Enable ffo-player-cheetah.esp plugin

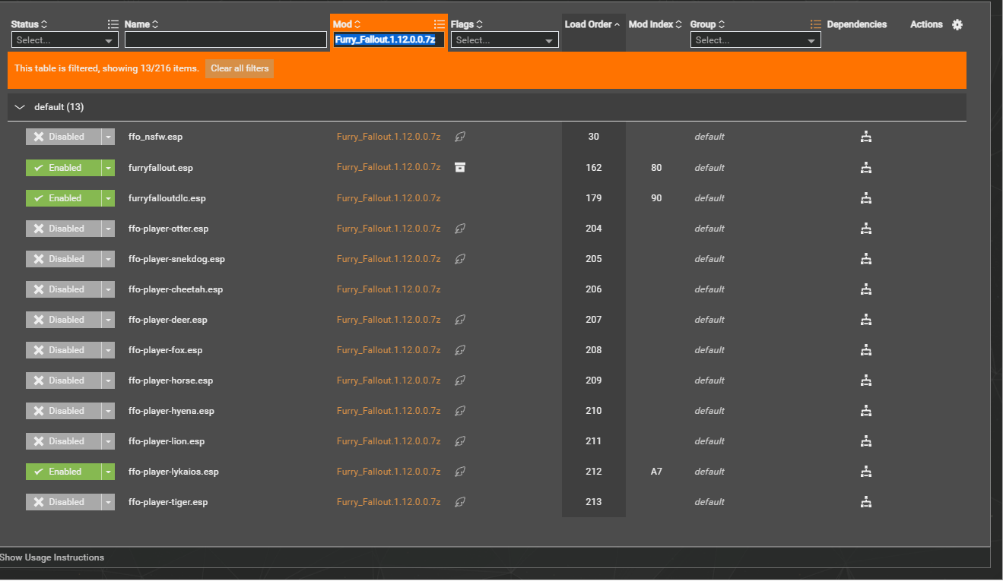click(63, 289)
